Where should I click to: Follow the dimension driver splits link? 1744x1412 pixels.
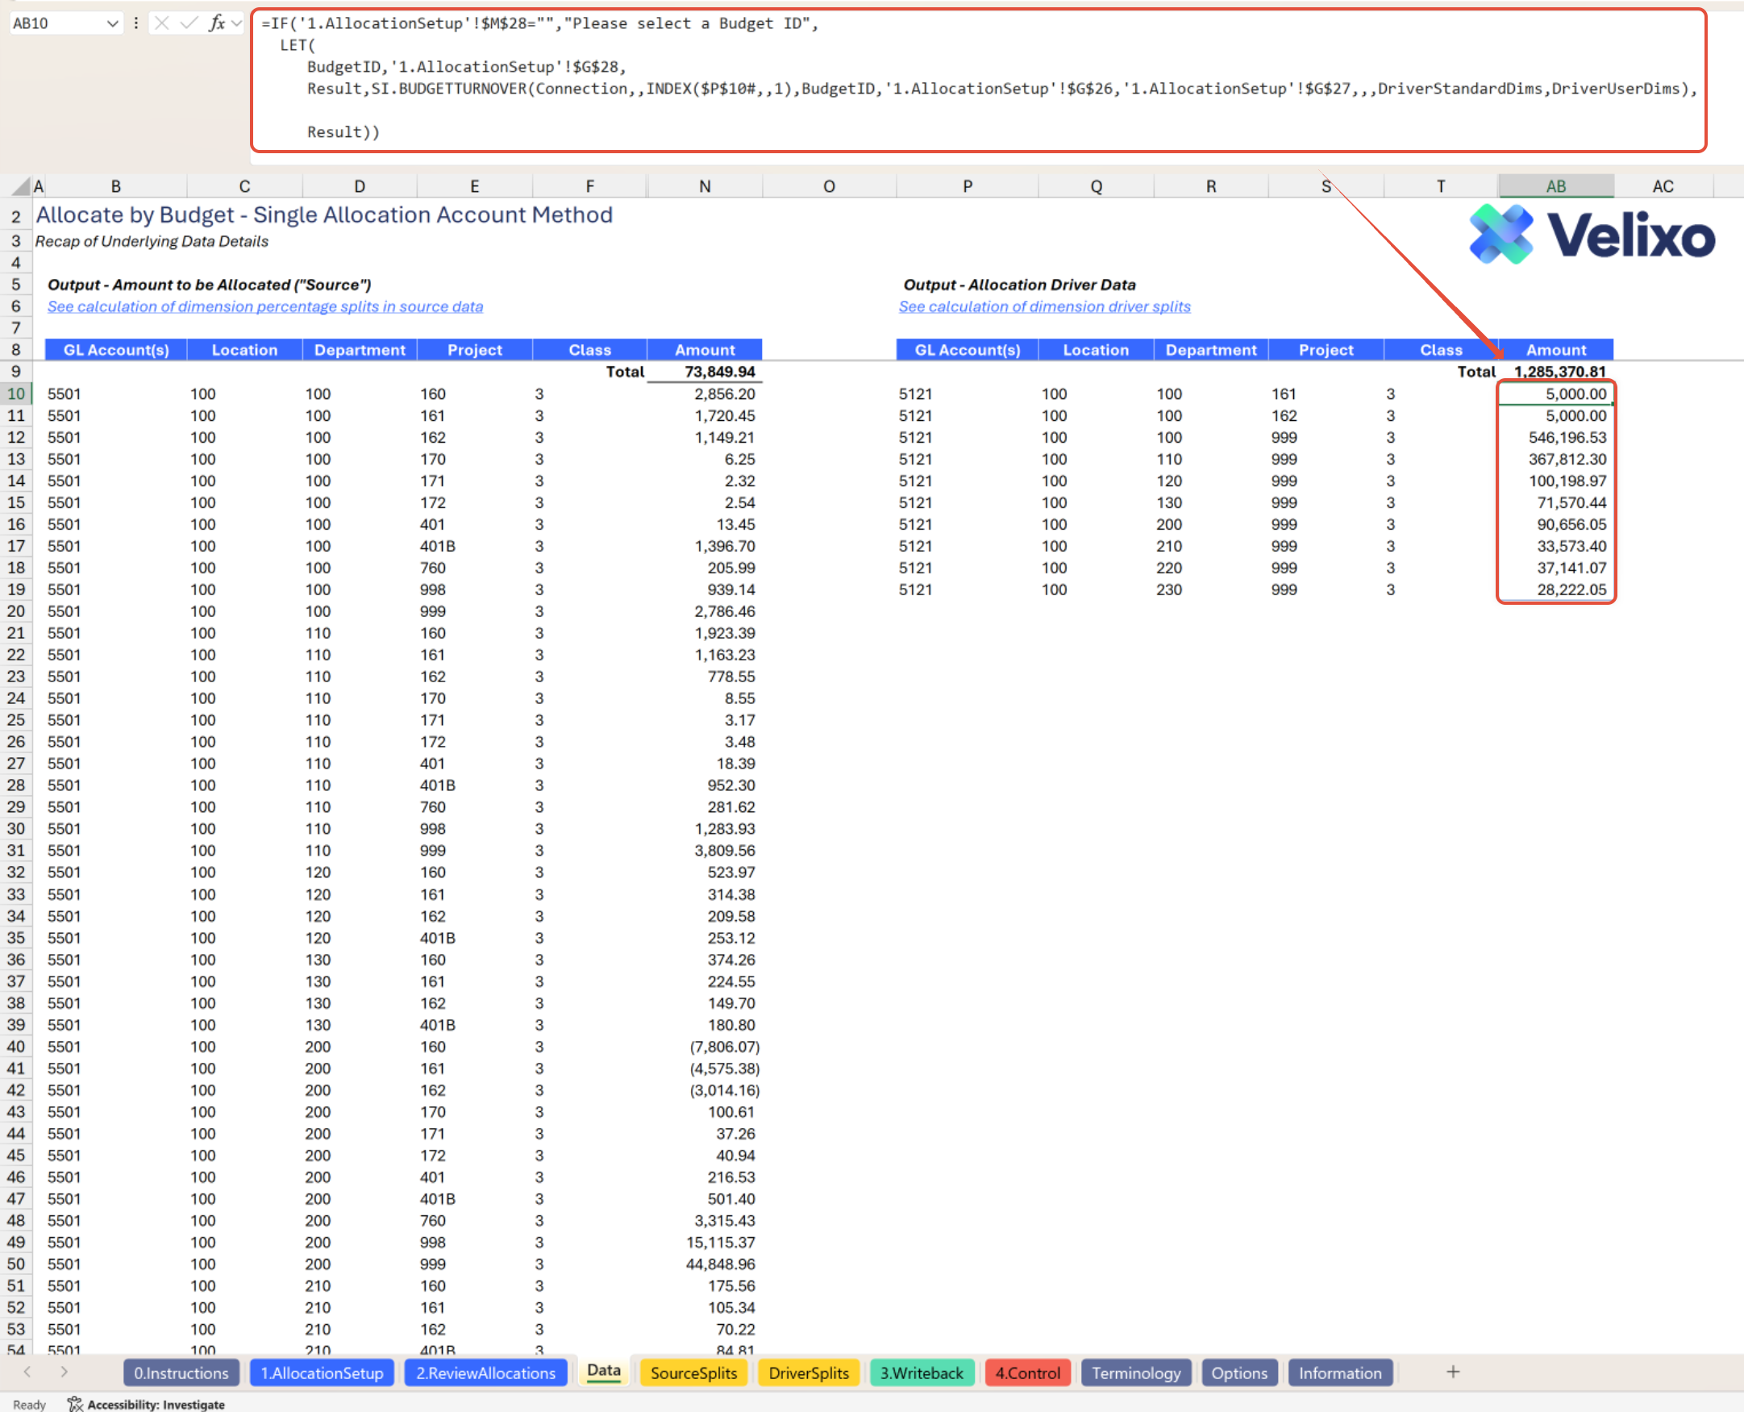1044,306
